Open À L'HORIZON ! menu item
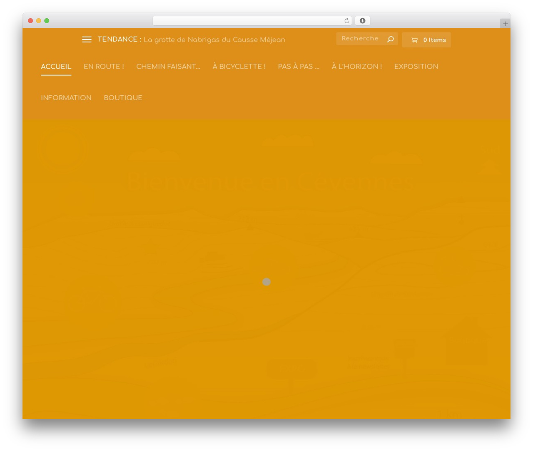The image size is (533, 451). click(357, 67)
